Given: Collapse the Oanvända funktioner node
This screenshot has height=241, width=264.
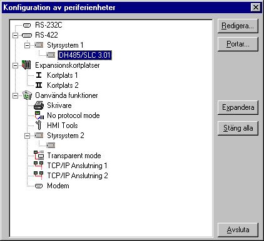Looking at the screenshot, I should (15, 95).
